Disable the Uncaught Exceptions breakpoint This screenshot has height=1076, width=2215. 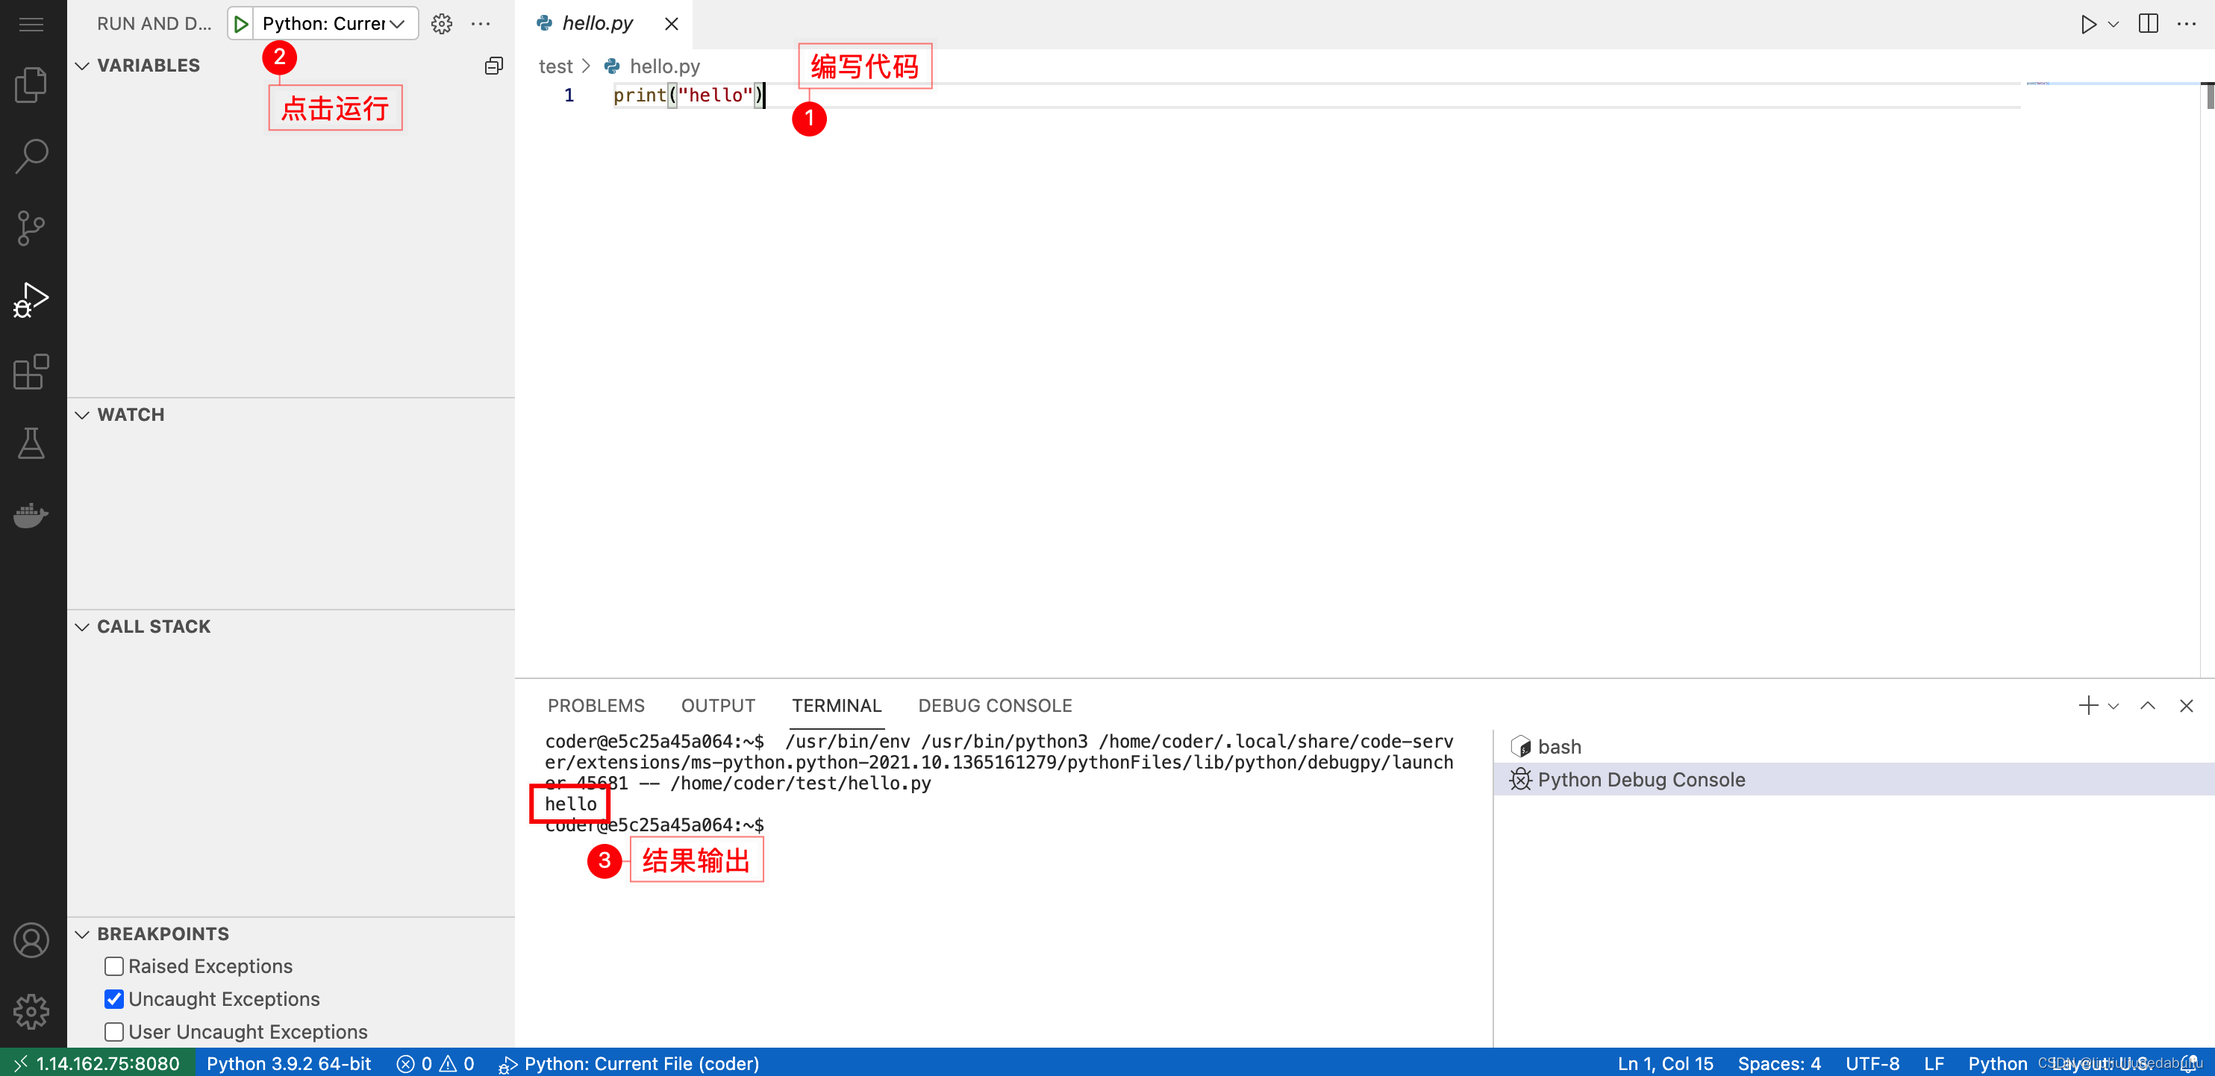pos(113,998)
